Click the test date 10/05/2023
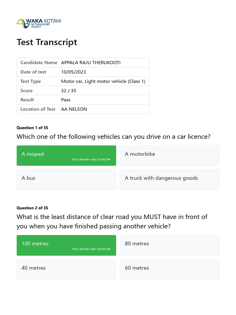Image resolution: width=236 pixels, height=315 pixels. coord(73,72)
